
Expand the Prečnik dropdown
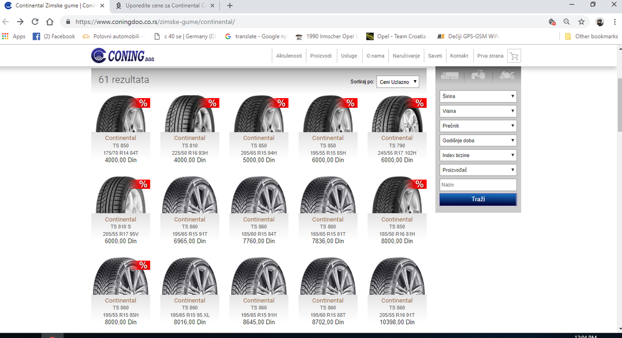click(x=478, y=126)
